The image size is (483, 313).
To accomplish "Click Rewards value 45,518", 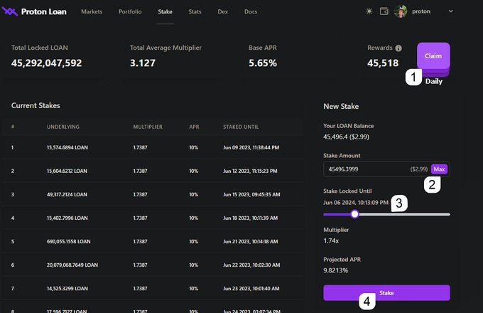I will [x=383, y=63].
